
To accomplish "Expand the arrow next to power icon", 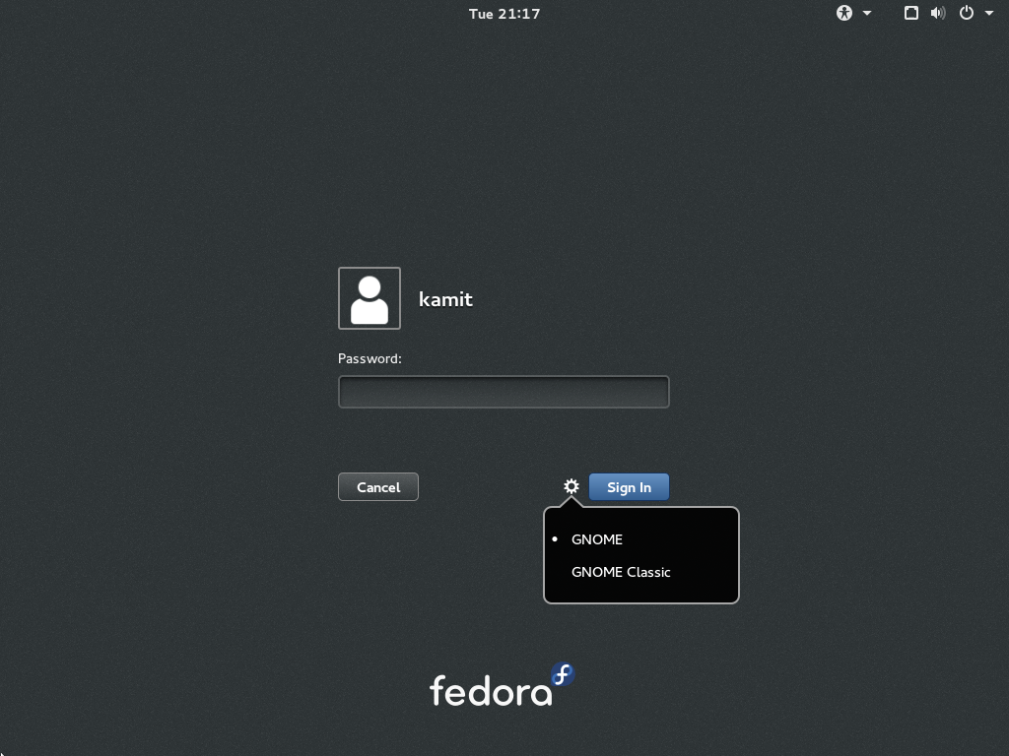I will (989, 14).
